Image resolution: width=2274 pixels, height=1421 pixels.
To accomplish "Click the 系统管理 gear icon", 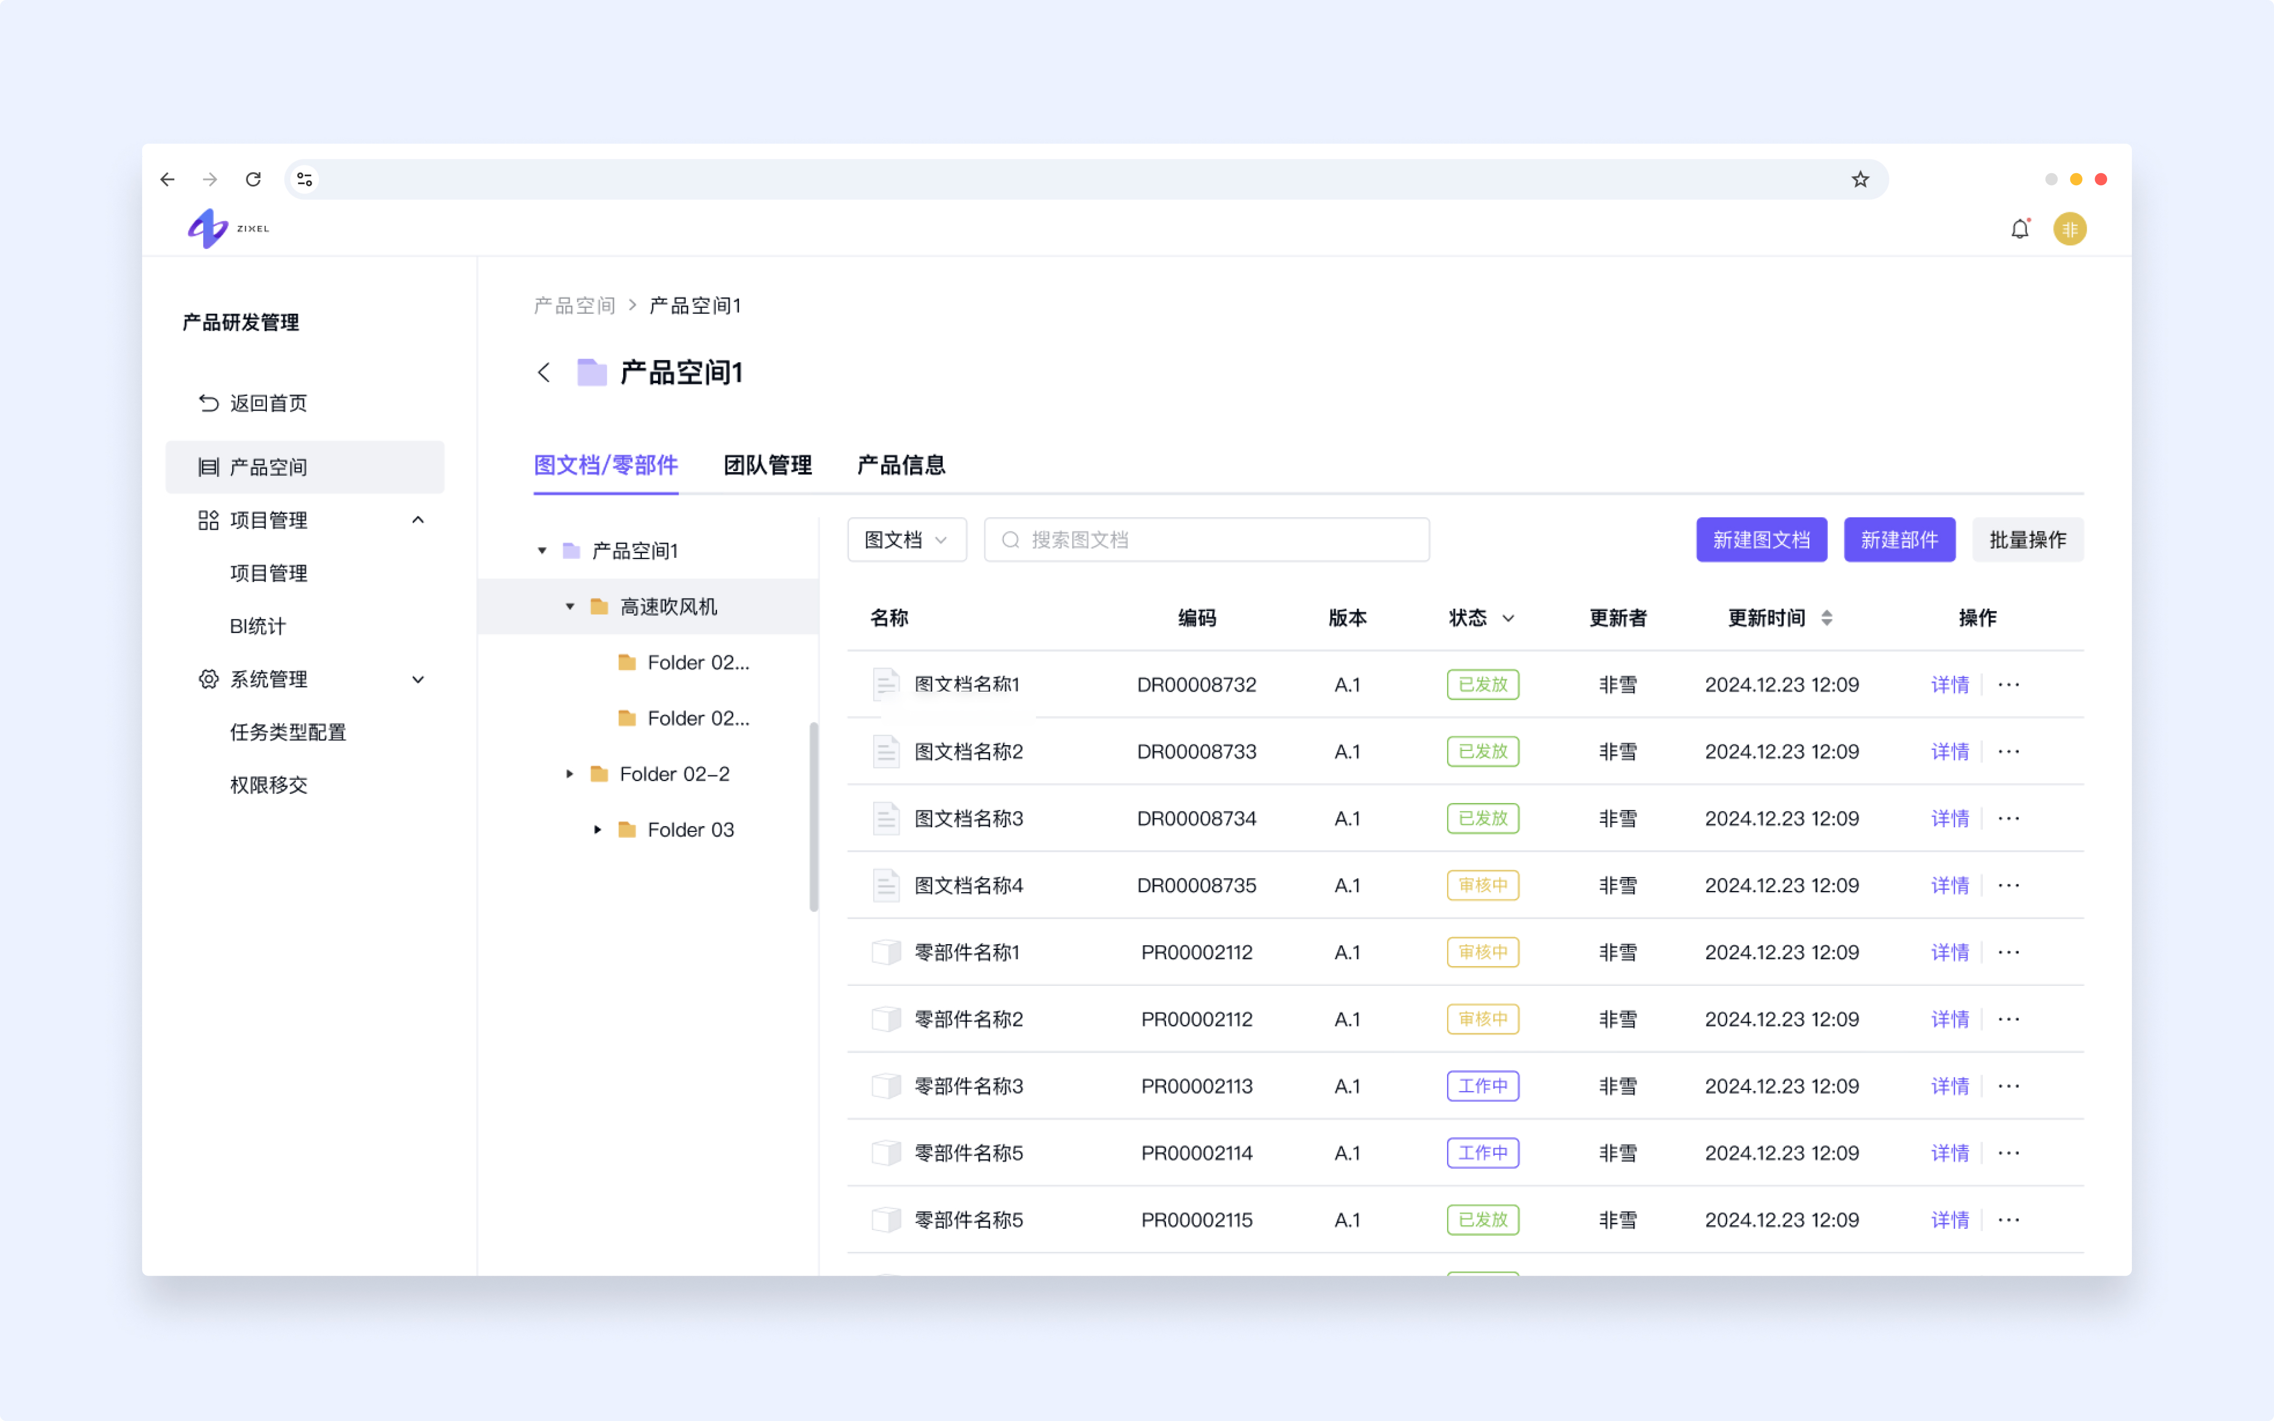I will click(x=208, y=678).
